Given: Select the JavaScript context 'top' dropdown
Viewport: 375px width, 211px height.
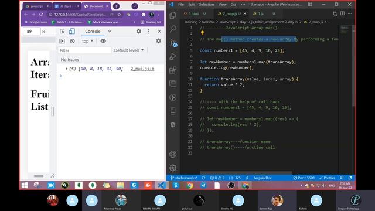Looking at the screenshot, I should pos(87,41).
